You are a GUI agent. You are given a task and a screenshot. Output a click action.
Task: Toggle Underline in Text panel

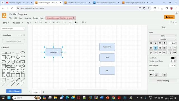[x=160, y=43]
